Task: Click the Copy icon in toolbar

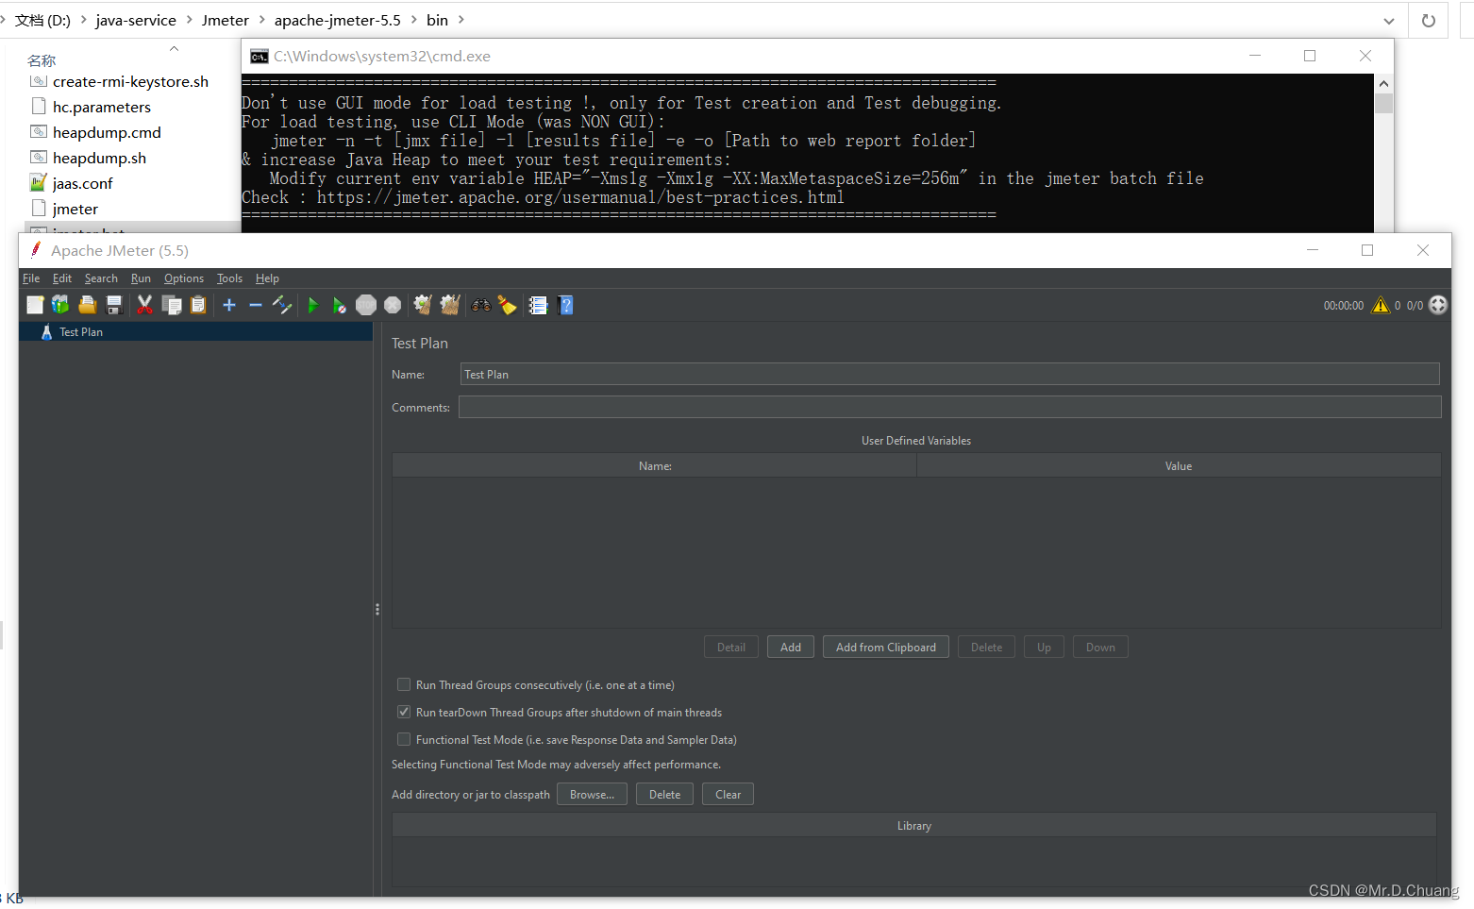Action: [172, 305]
